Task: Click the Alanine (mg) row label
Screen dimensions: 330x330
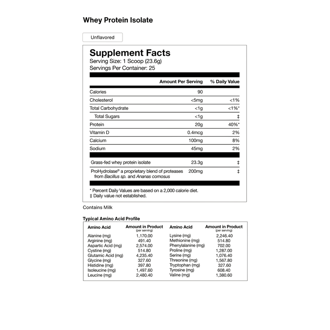Action: [x=99, y=236]
